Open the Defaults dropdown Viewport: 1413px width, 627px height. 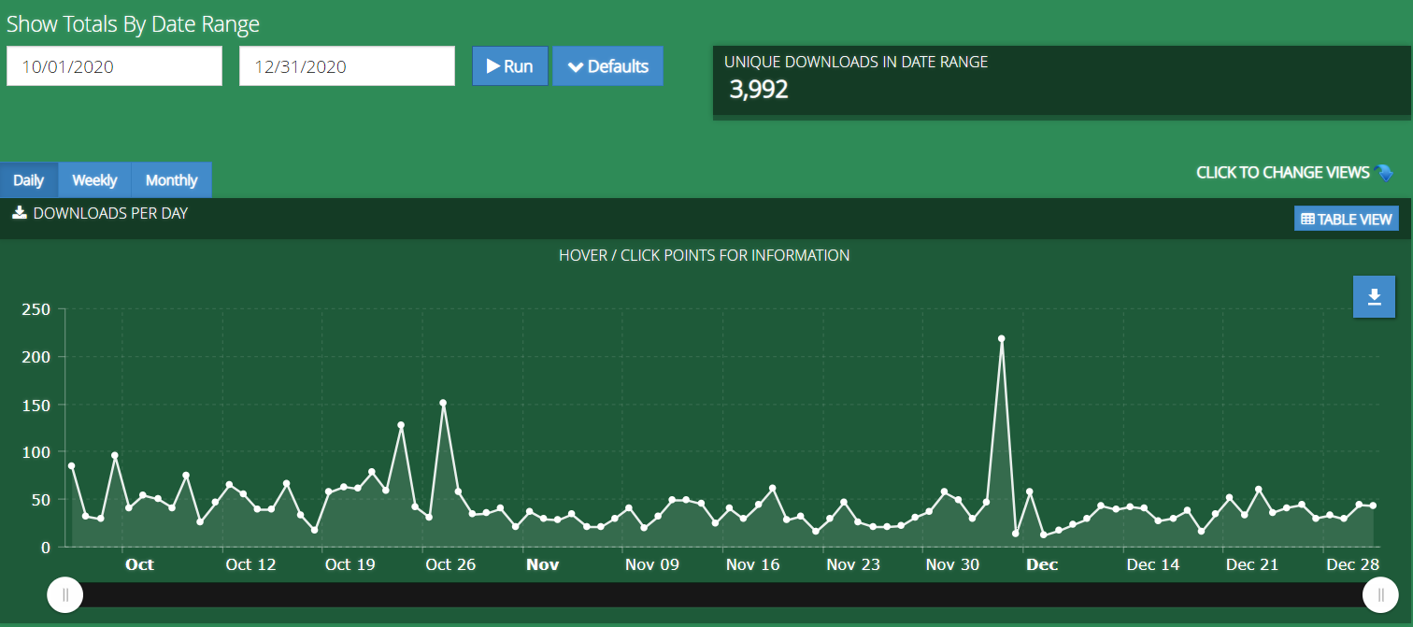pos(607,66)
